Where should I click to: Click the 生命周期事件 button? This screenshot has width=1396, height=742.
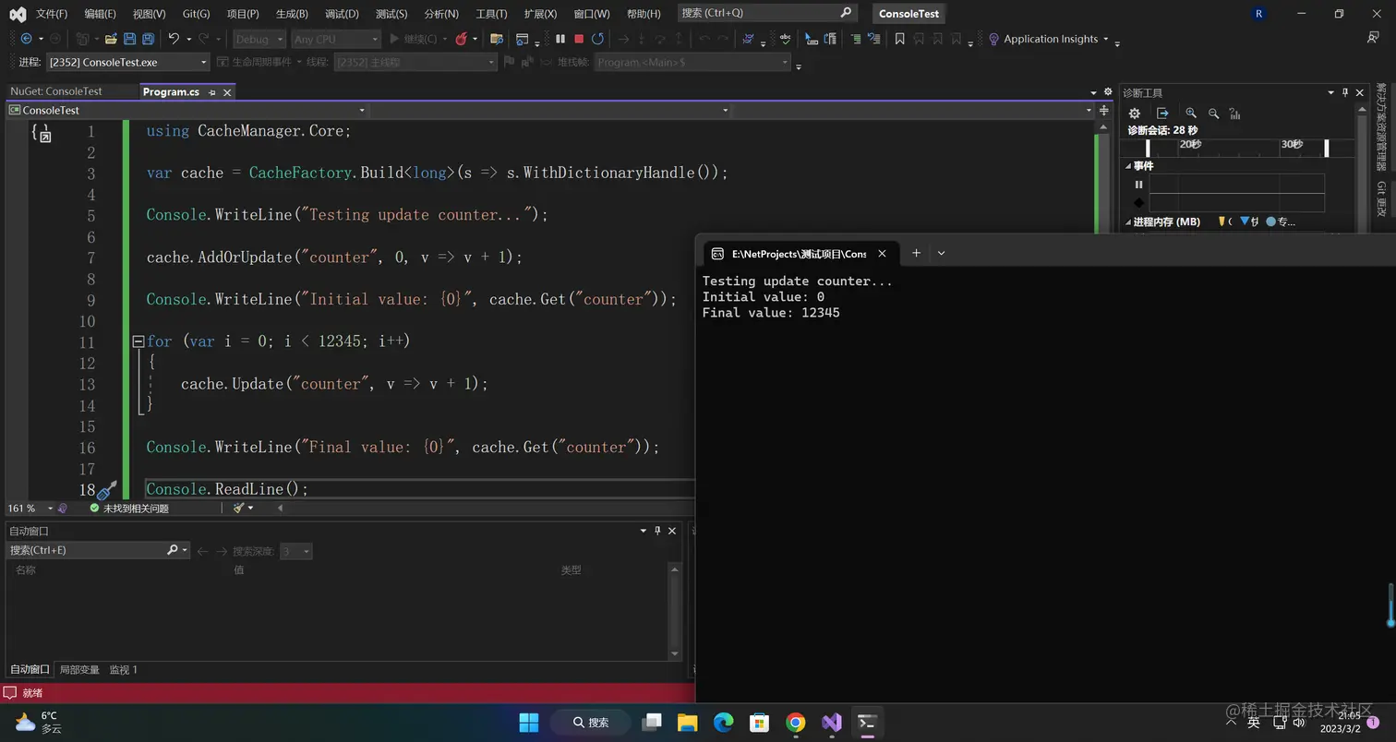[x=254, y=62]
